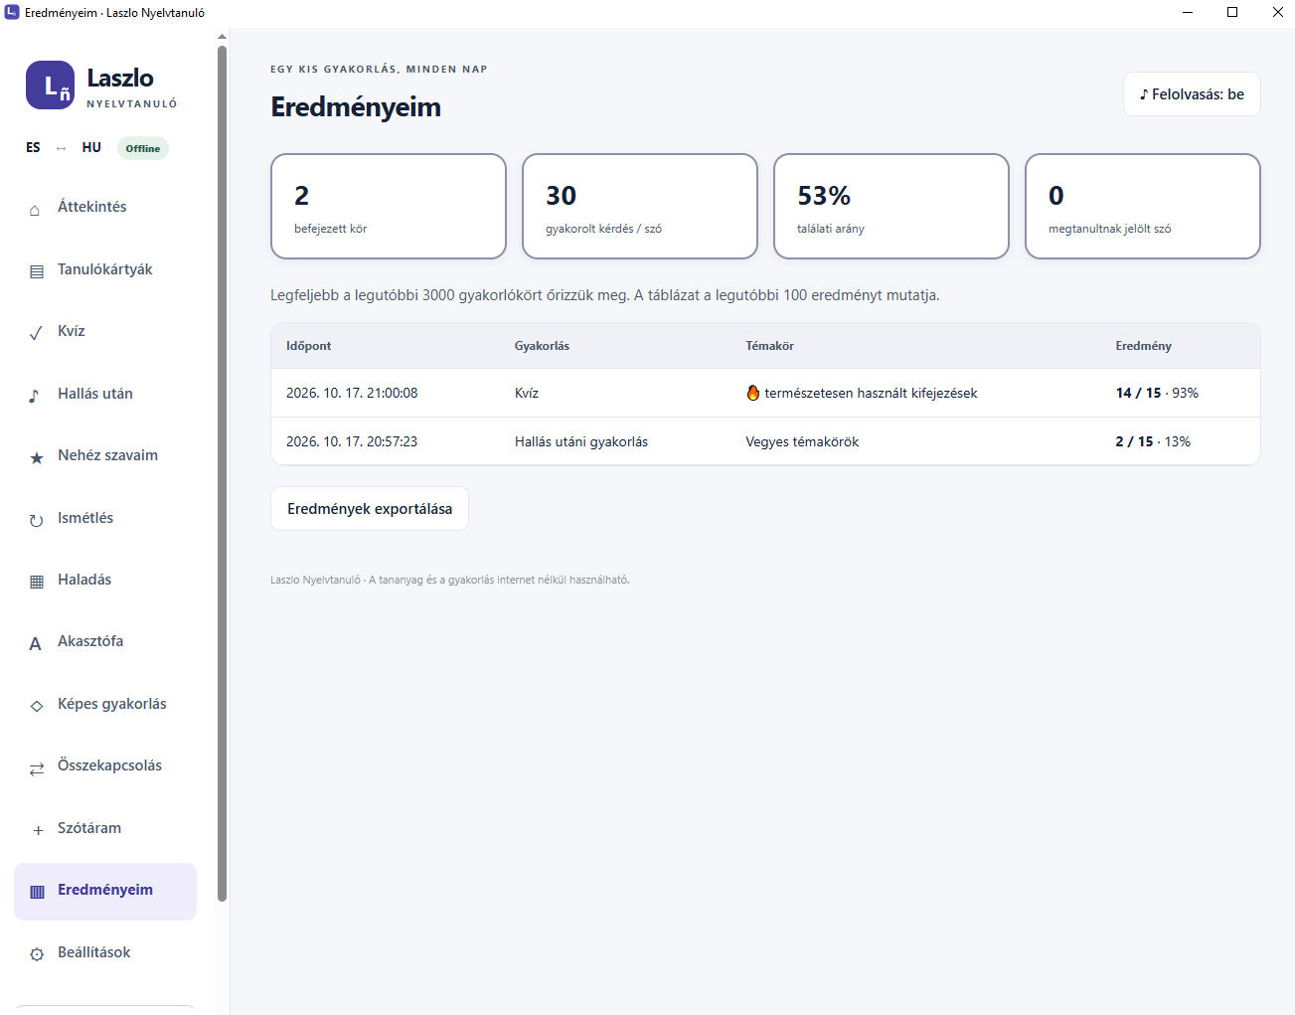Select Kvíz in the sidebar
Viewport: 1295px width, 1015px height.
(x=105, y=332)
